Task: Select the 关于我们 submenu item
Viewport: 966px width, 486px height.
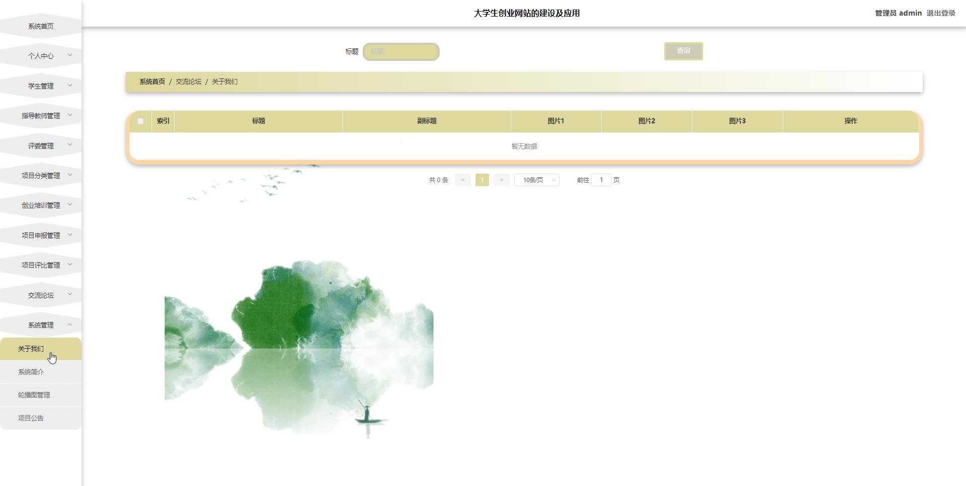Action: [41, 349]
